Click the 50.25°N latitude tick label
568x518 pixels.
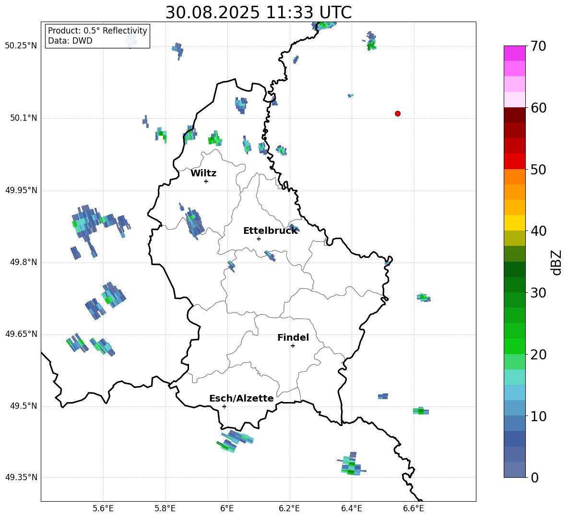tap(21, 46)
